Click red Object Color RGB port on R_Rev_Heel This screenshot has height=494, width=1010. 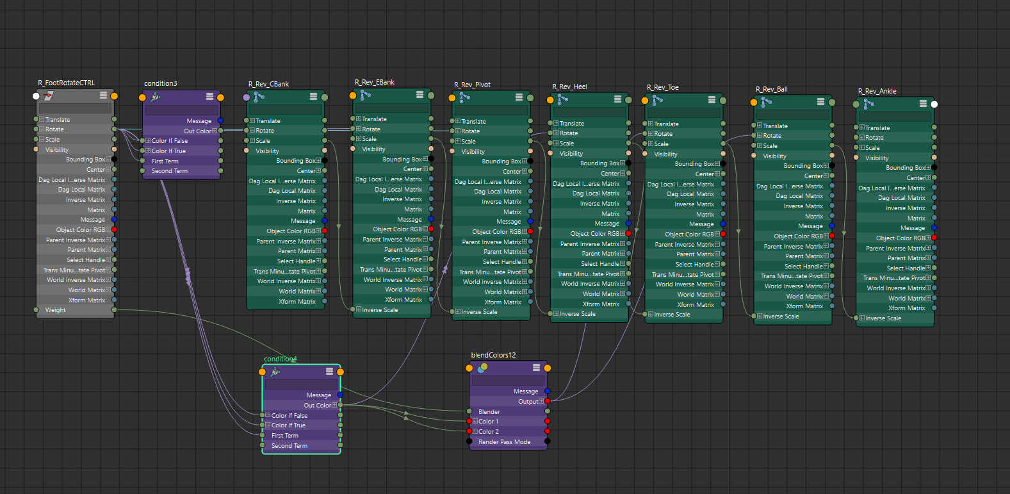(629, 233)
